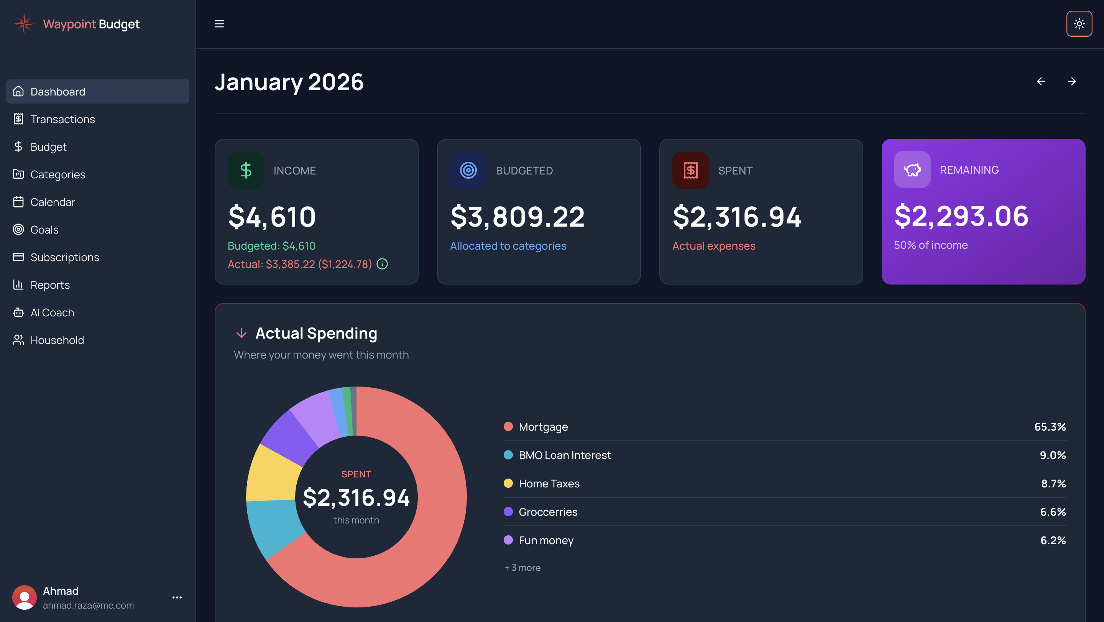Open the Household section
The image size is (1104, 622).
(57, 340)
